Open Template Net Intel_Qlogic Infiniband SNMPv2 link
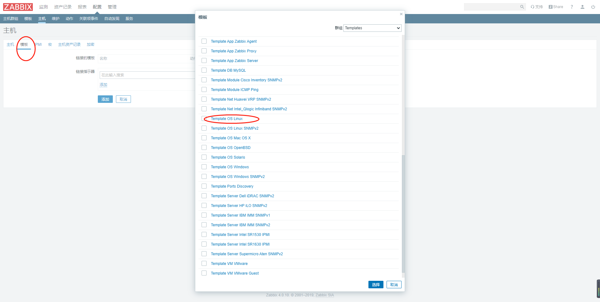 pos(249,109)
